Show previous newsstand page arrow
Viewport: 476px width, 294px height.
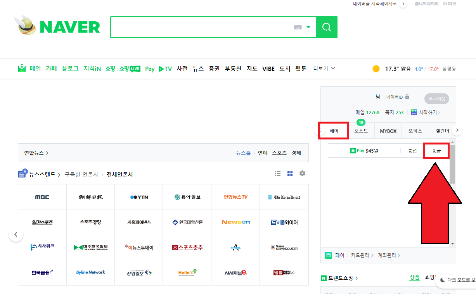point(16,234)
